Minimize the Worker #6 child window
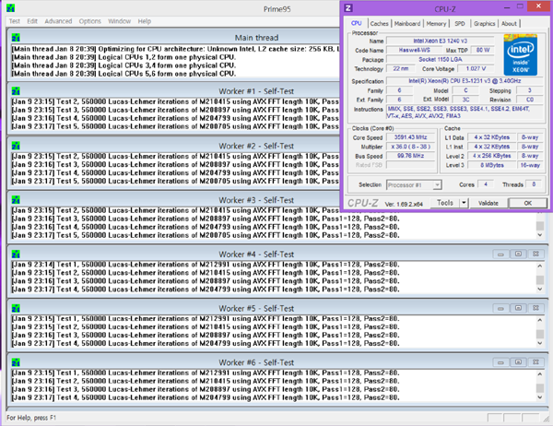553x426 pixels. click(500, 362)
